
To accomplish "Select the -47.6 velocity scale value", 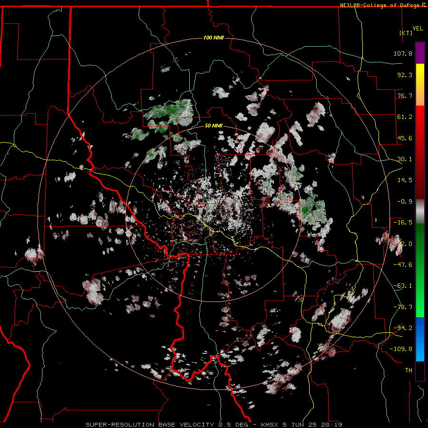I will [403, 265].
